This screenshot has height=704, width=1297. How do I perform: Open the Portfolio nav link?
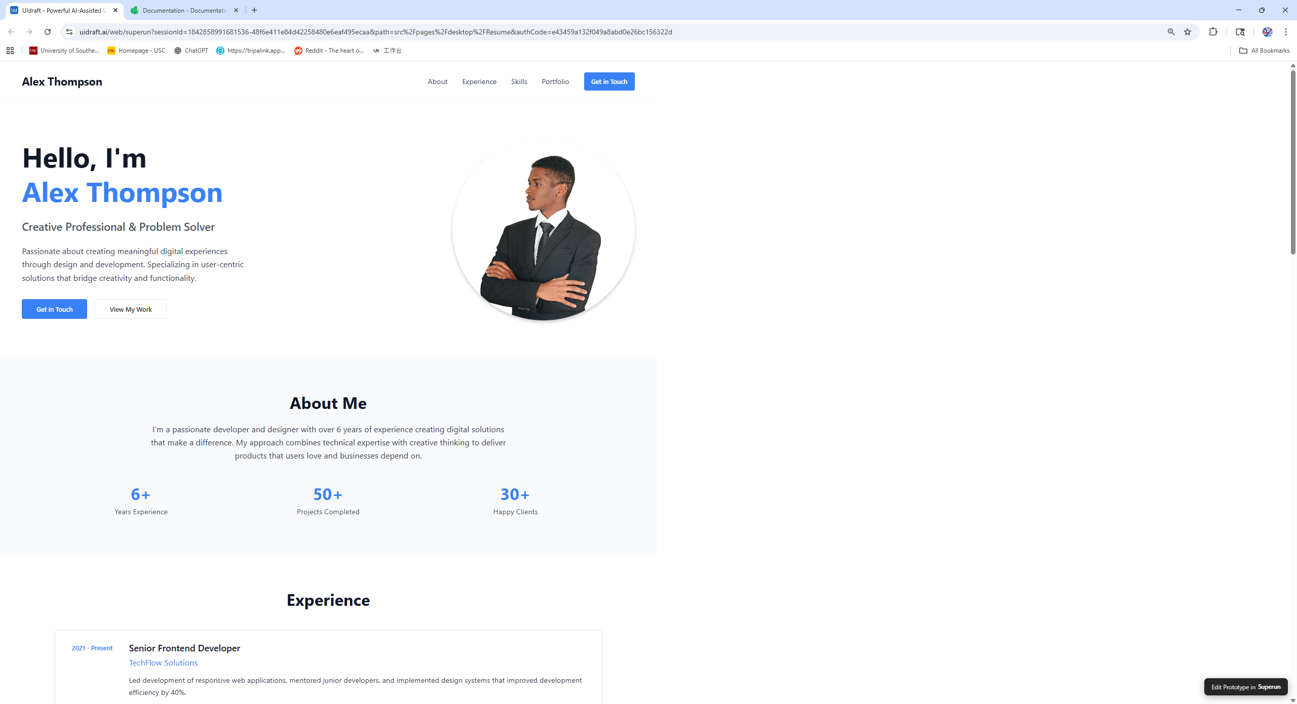pos(555,81)
